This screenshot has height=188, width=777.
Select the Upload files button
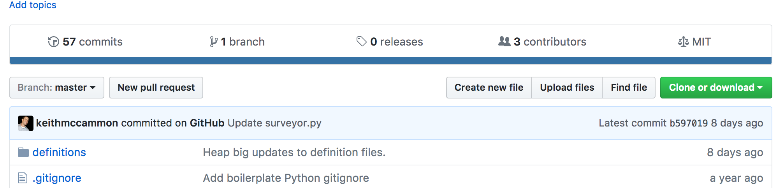click(567, 88)
